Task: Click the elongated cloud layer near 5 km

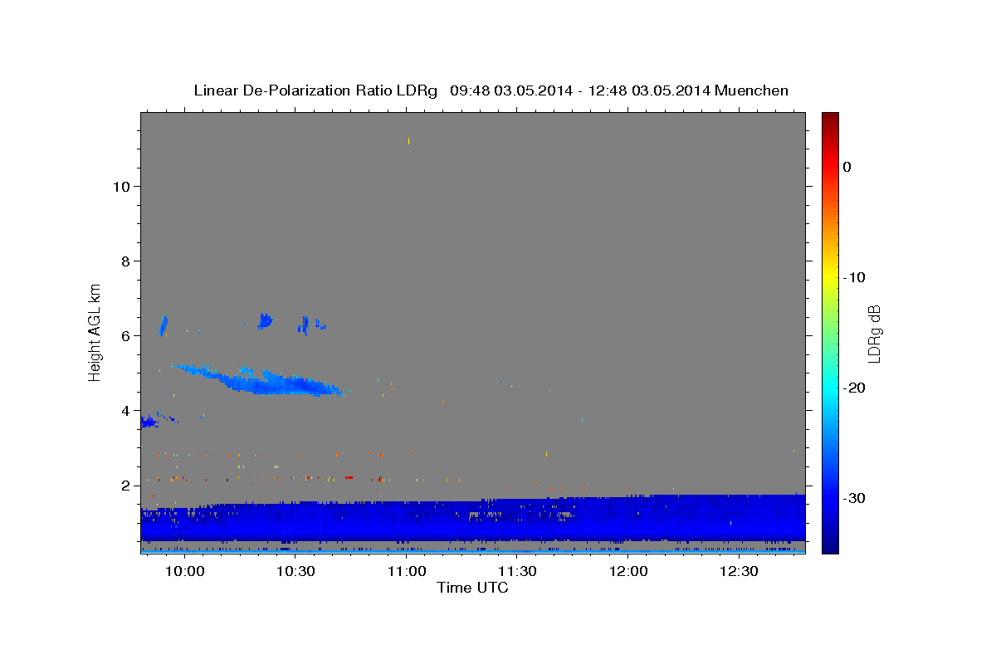Action: pyautogui.click(x=261, y=381)
